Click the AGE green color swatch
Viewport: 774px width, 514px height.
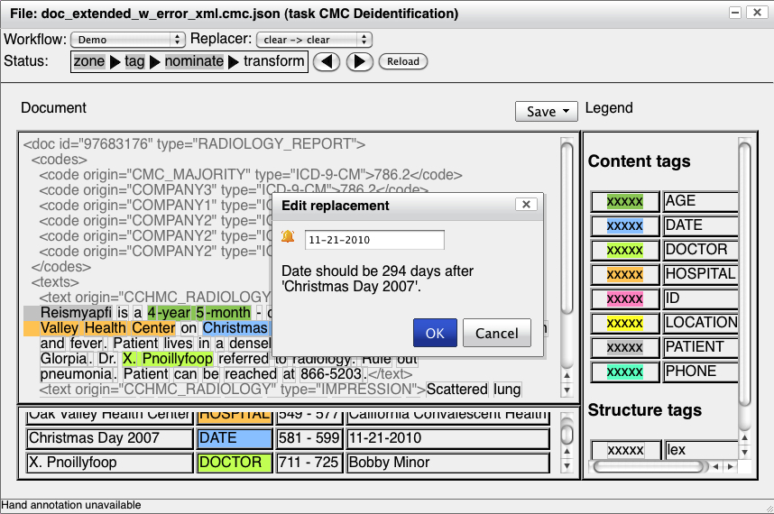tap(624, 201)
